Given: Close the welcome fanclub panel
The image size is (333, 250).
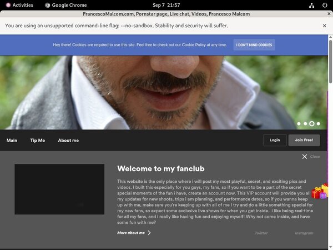Looking at the screenshot, I should tap(305, 157).
